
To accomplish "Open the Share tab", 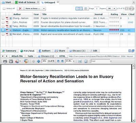I will [60, 51].
